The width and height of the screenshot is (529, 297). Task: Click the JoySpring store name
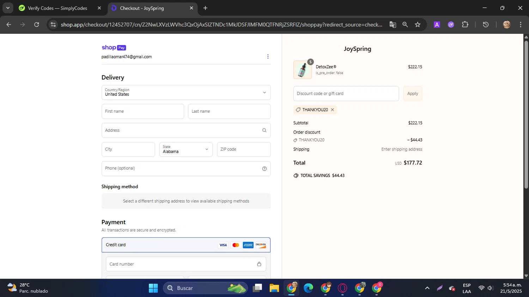[x=358, y=49]
